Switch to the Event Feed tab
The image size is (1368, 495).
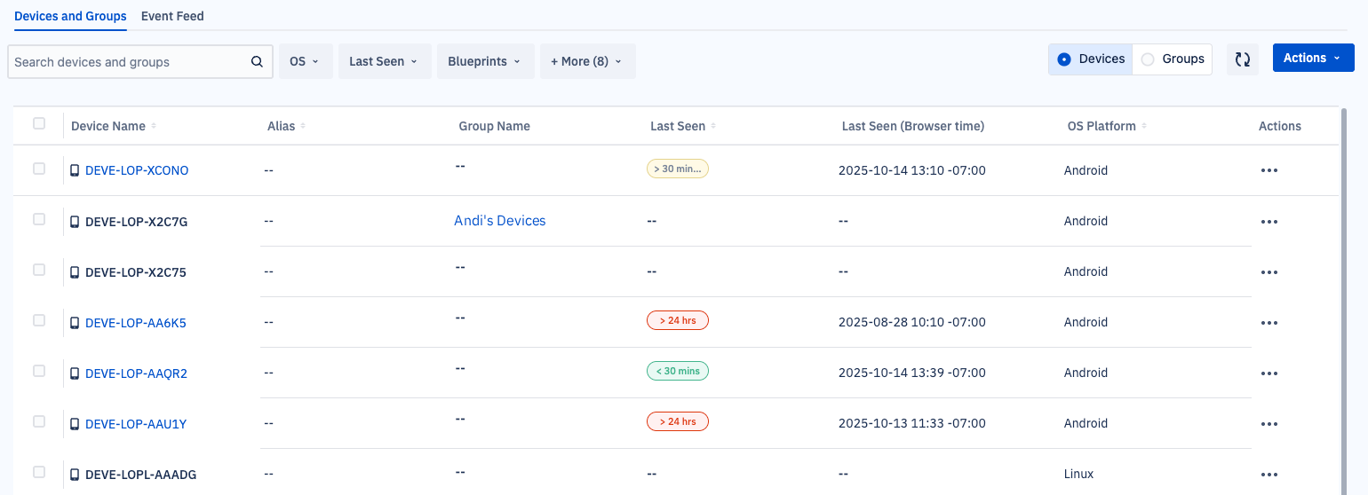click(x=172, y=16)
